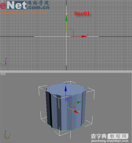132x143 pixels.
Task: Click the world axis tripod in the top viewport corner
Action: click(x=3, y=62)
